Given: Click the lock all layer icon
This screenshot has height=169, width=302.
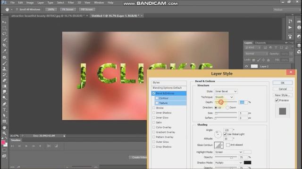Looking at the screenshot, I should tap(268, 60).
